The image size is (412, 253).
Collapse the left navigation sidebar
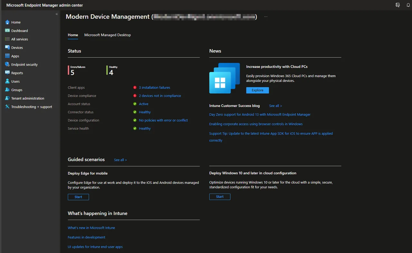pos(57,14)
